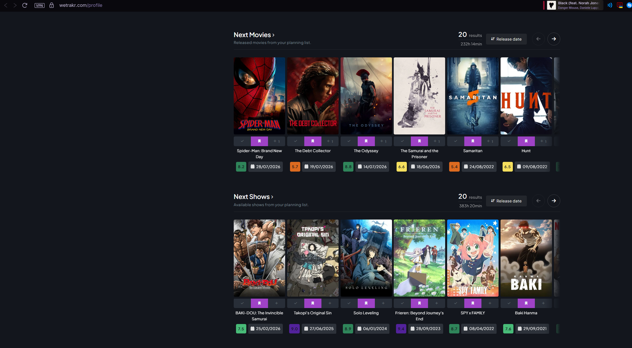
Task: Open the Release date sort for Next Movies
Action: [x=506, y=39]
